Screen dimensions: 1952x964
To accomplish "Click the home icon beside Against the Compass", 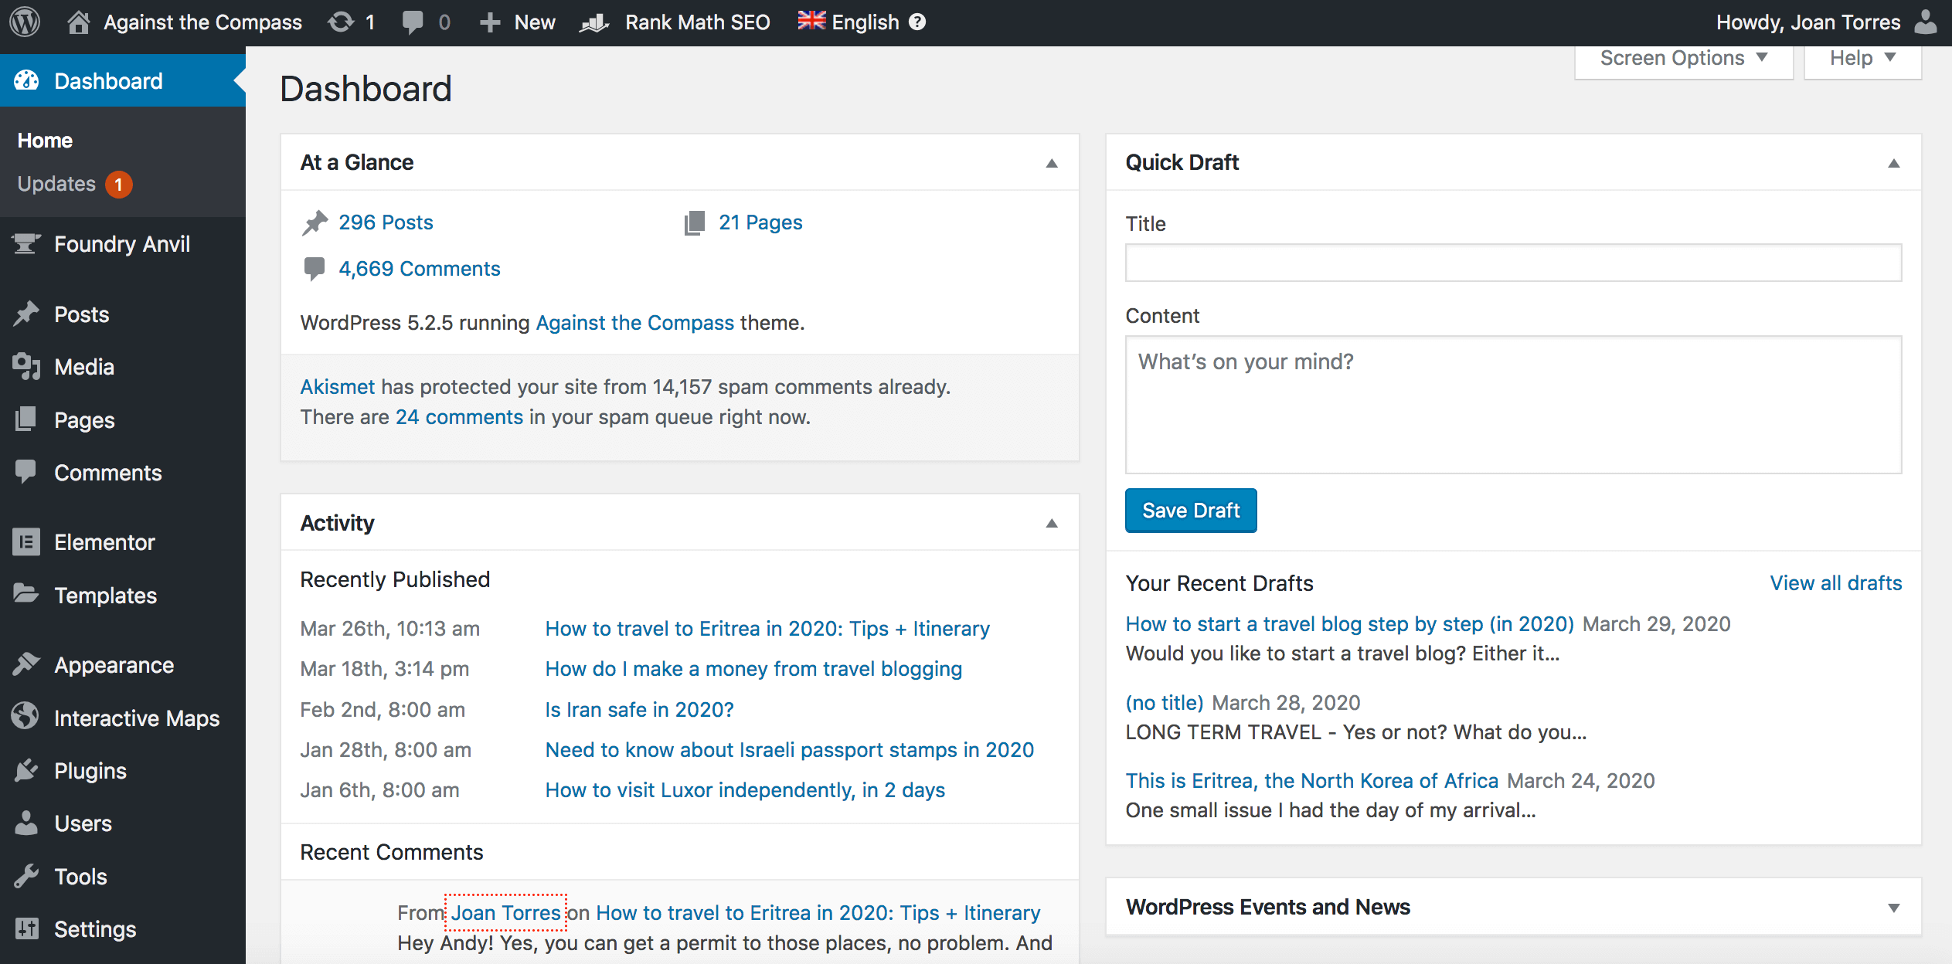I will [78, 22].
